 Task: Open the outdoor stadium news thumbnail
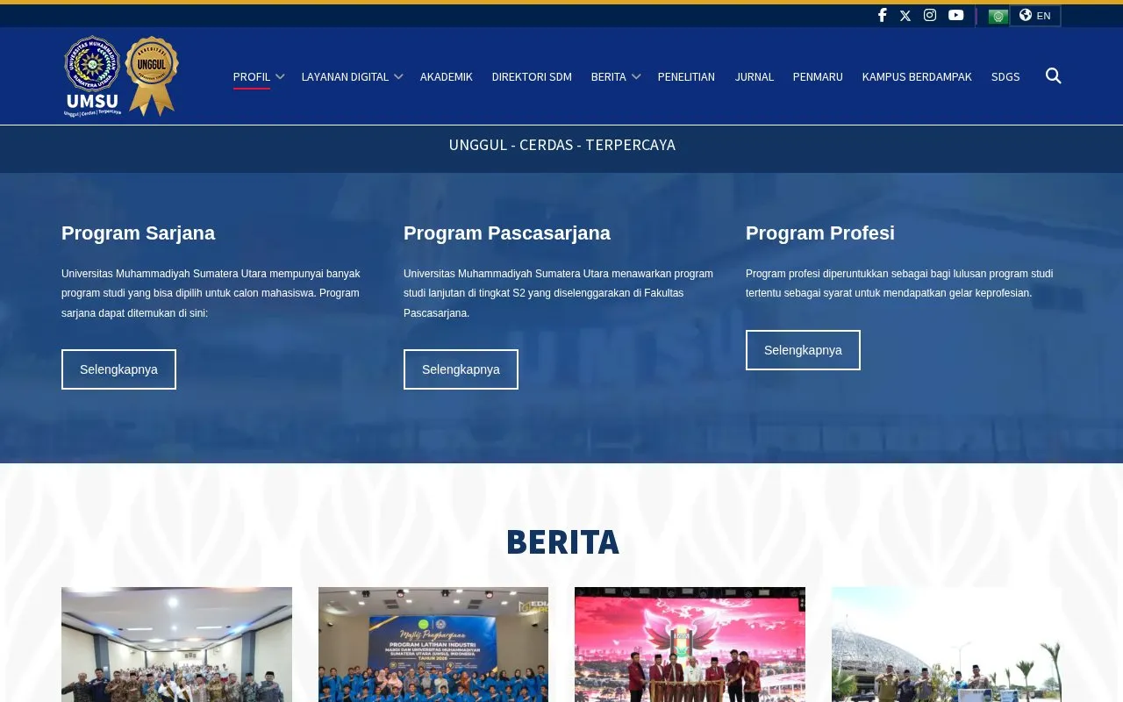(x=947, y=644)
